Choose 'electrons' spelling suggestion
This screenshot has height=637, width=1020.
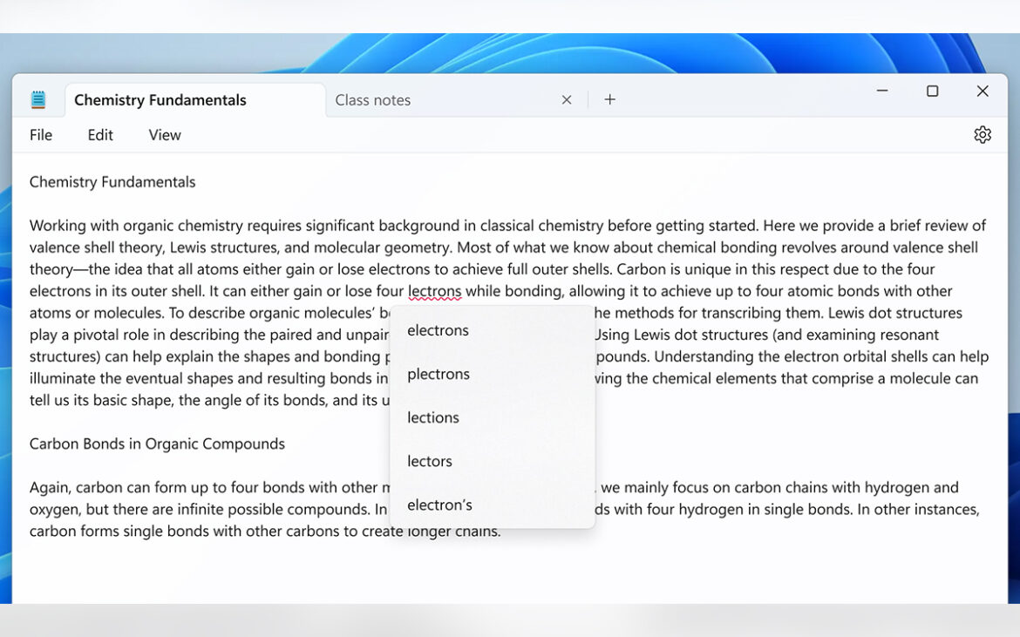(439, 330)
